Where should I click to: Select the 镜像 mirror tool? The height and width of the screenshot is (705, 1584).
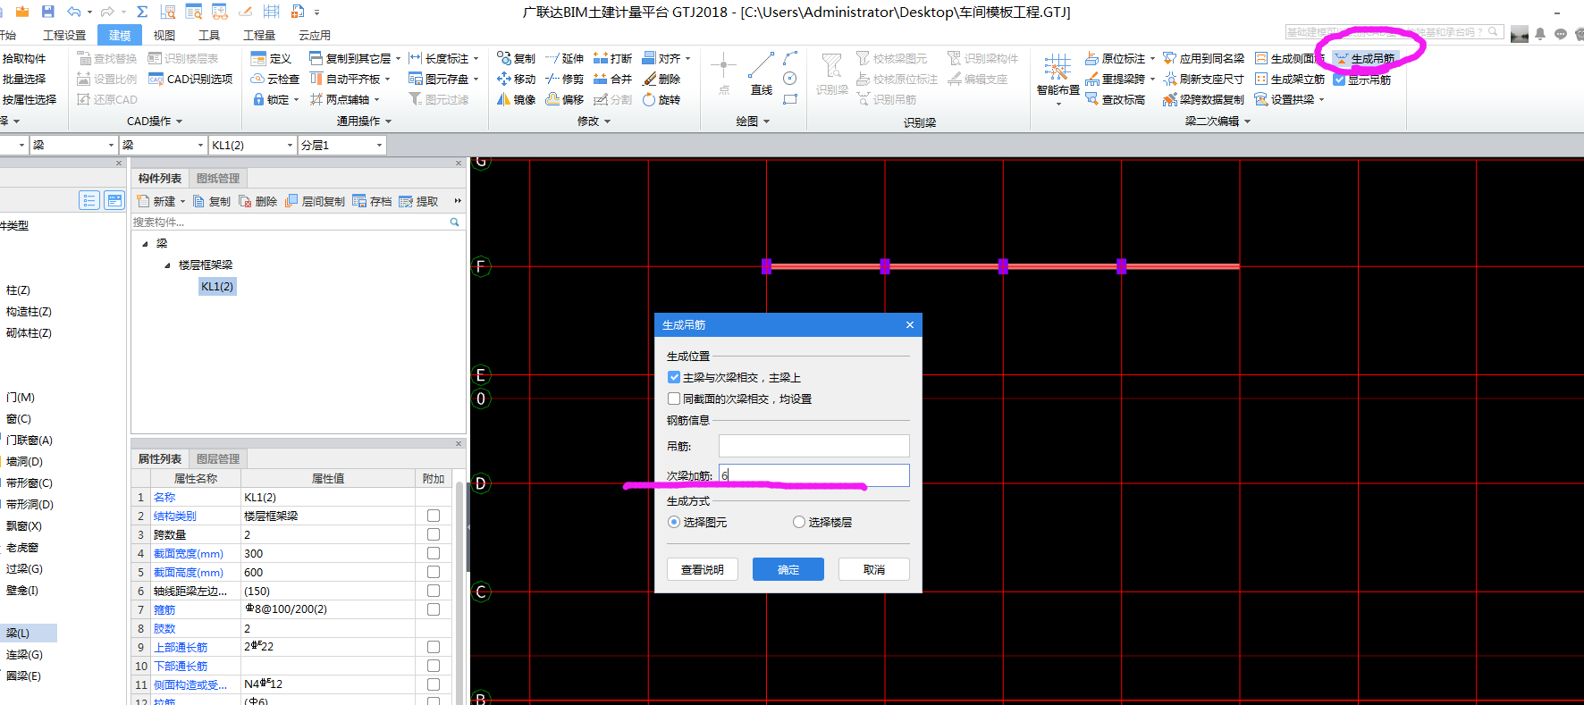click(516, 99)
